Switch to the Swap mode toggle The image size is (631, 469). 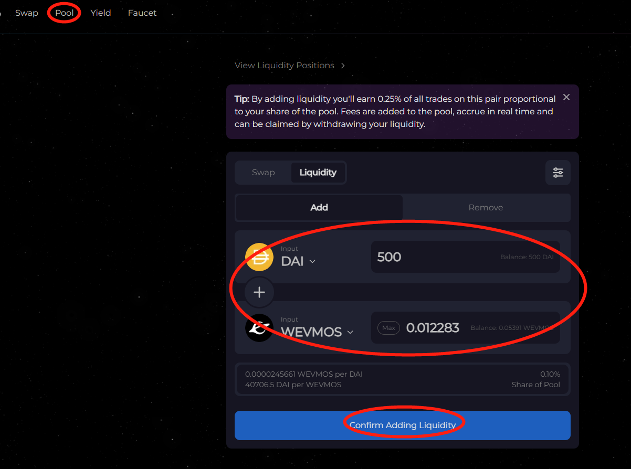tap(264, 173)
